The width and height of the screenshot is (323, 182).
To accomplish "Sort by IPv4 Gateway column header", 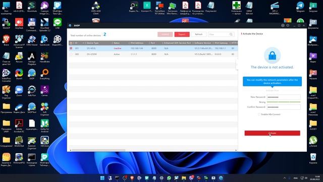I will [221, 43].
